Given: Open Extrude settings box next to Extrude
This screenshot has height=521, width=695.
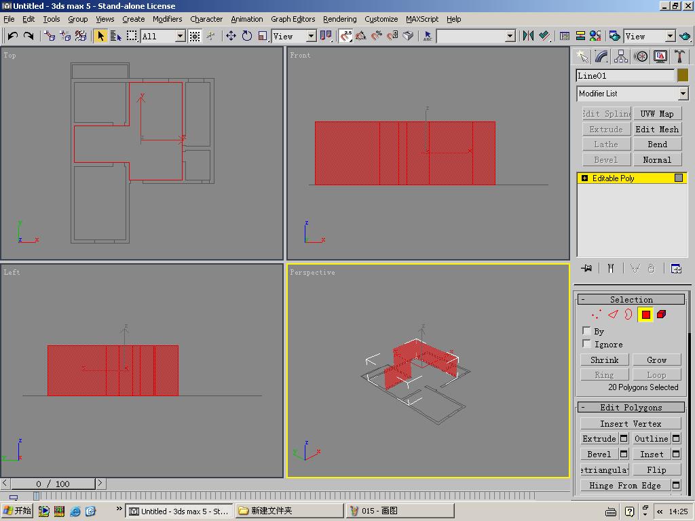Looking at the screenshot, I should point(624,439).
